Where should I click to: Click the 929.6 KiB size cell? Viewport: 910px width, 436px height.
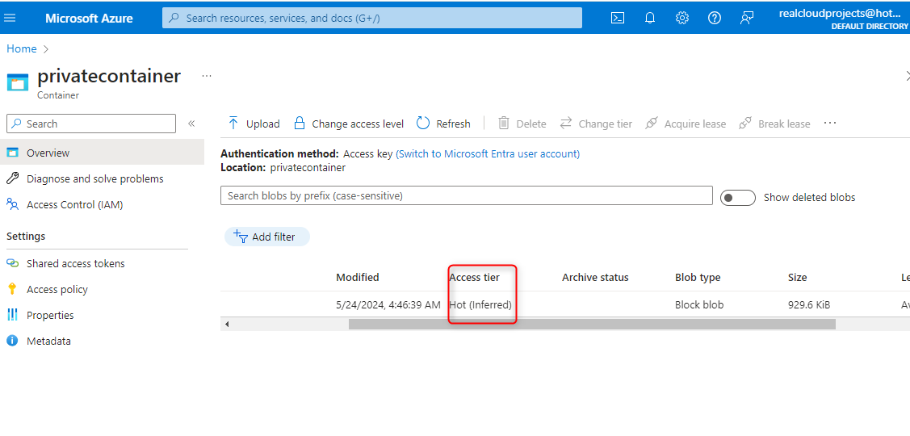810,304
